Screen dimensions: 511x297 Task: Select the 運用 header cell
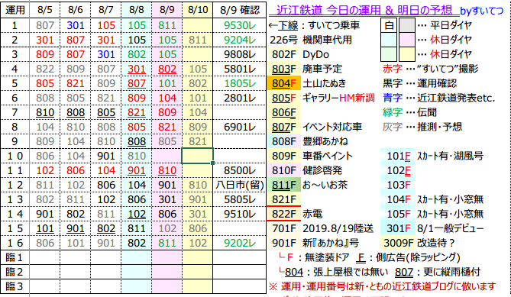click(x=15, y=10)
